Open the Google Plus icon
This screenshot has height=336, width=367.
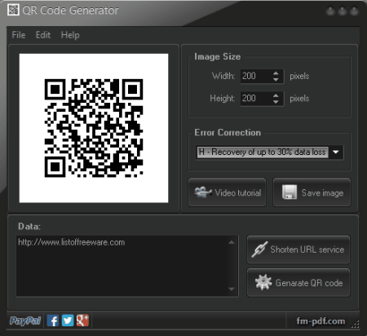pyautogui.click(x=82, y=321)
